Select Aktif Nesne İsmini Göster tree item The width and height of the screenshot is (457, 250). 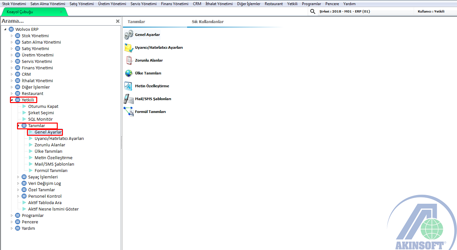coord(53,209)
